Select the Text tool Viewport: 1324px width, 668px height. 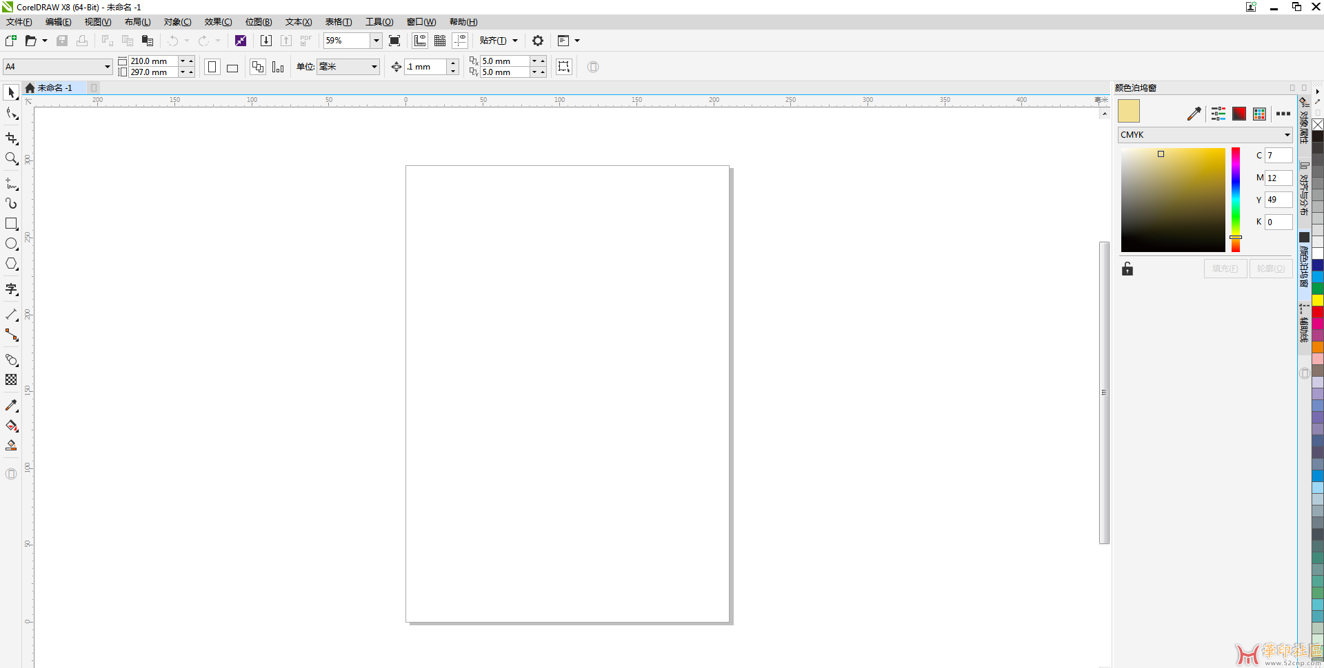point(11,289)
